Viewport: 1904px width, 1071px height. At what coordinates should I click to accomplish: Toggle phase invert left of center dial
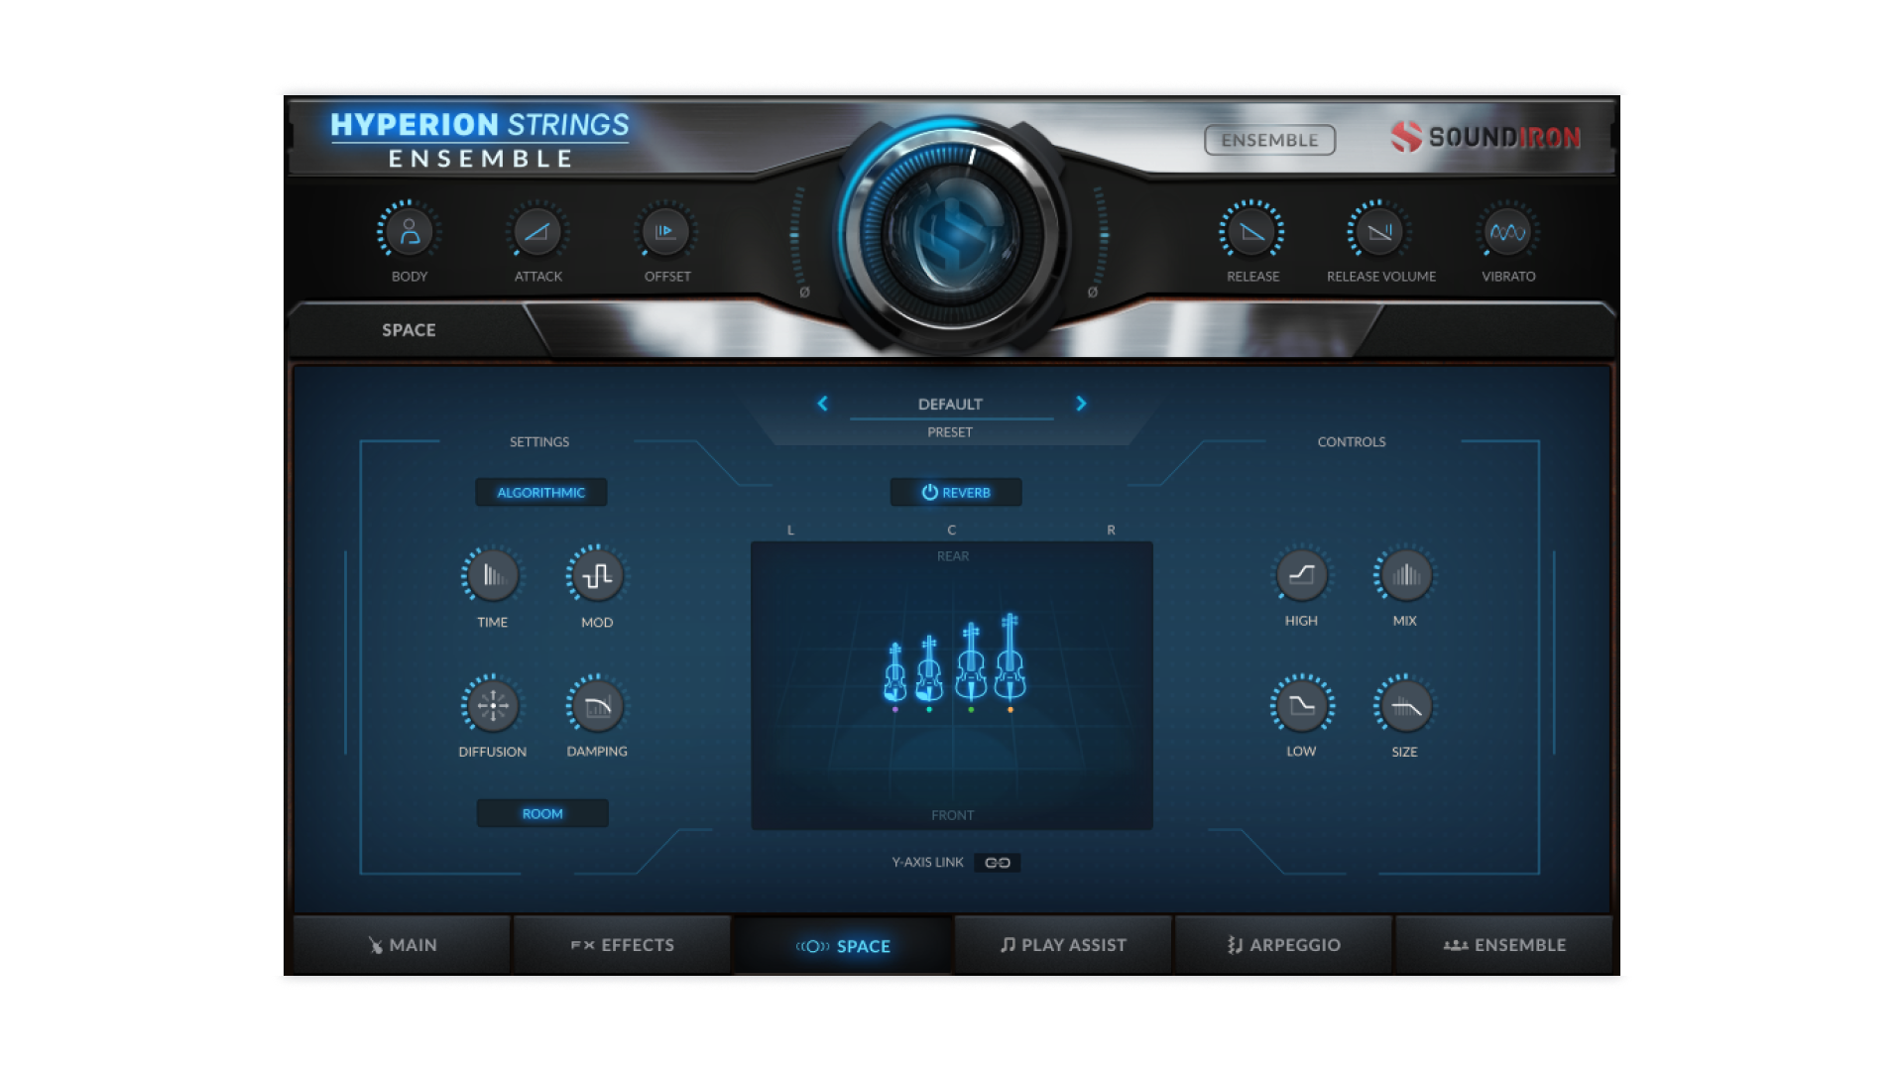(x=804, y=293)
